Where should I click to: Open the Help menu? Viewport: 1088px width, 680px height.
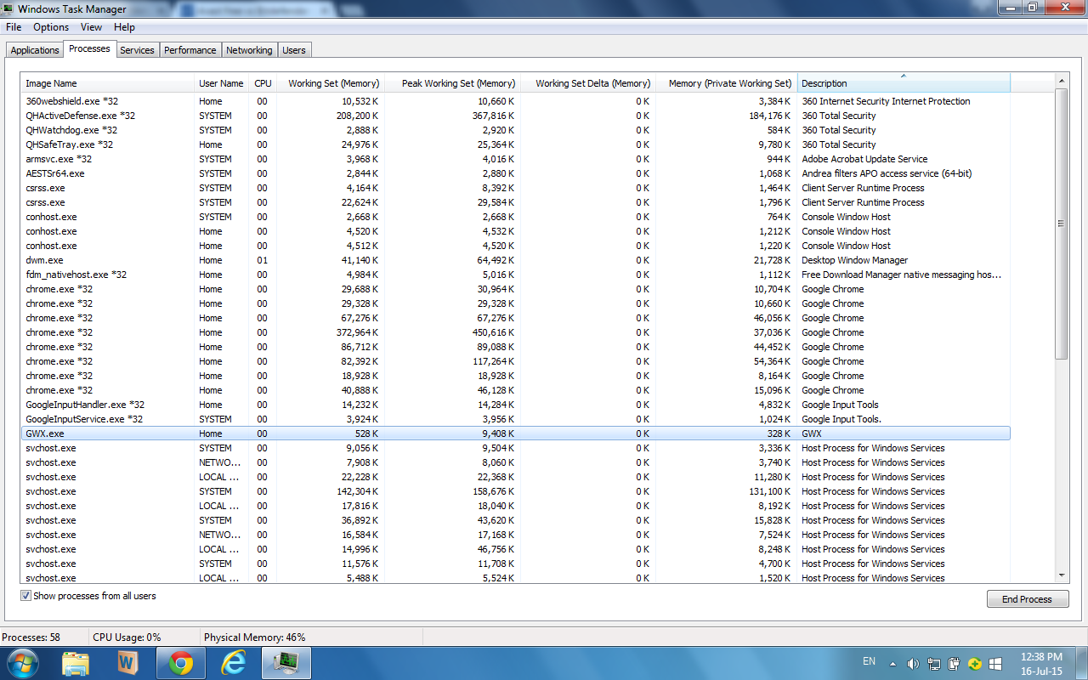(124, 27)
